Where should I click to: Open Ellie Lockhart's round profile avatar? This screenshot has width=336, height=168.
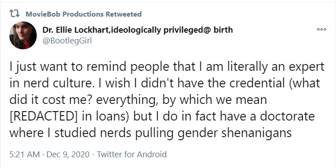pos(23,35)
